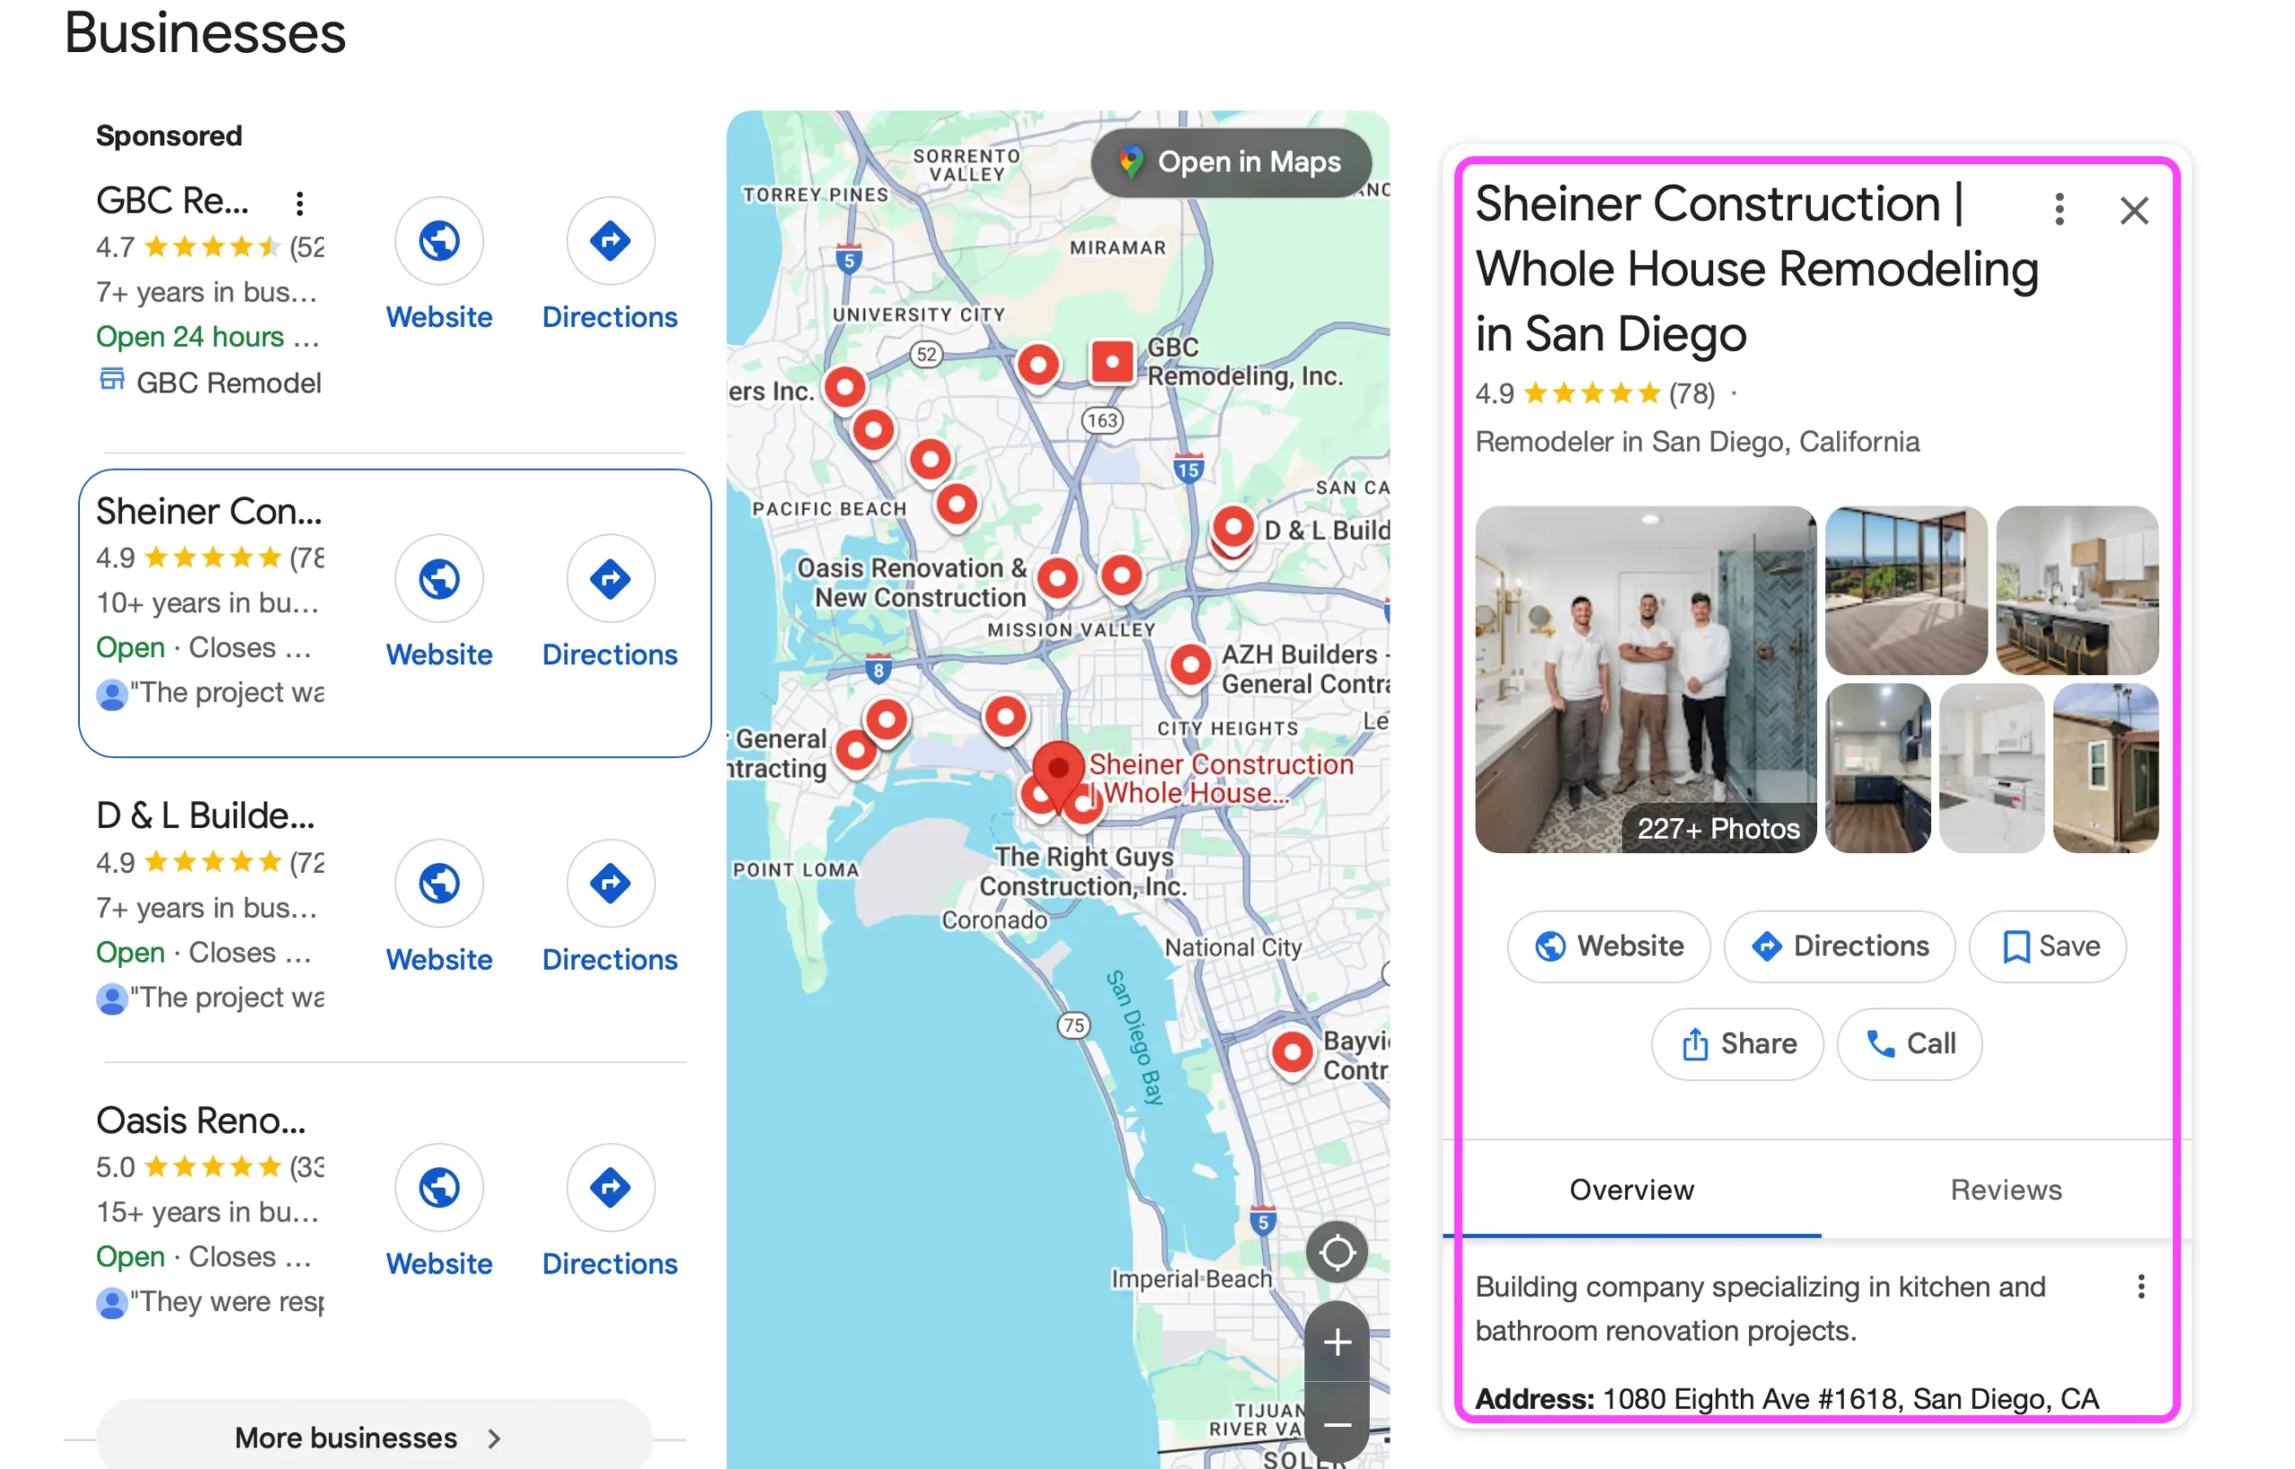
Task: Open D & L Builders website globe icon
Action: tap(438, 884)
